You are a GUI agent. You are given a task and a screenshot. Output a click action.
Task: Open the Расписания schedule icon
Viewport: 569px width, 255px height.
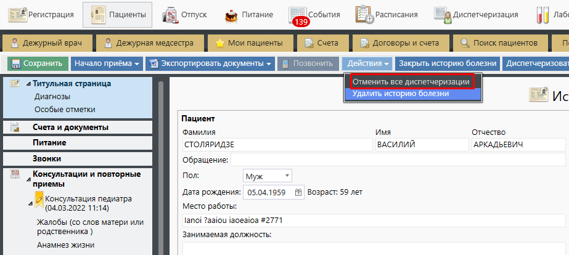(364, 14)
